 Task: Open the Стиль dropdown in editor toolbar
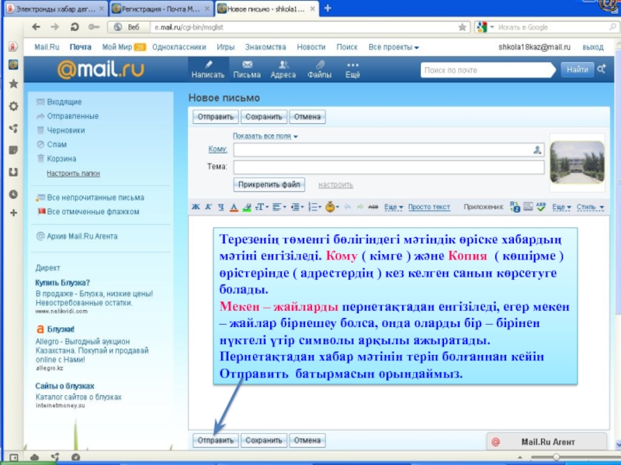pos(589,207)
